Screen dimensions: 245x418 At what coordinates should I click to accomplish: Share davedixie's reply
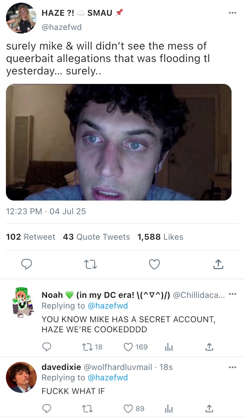[x=209, y=409]
